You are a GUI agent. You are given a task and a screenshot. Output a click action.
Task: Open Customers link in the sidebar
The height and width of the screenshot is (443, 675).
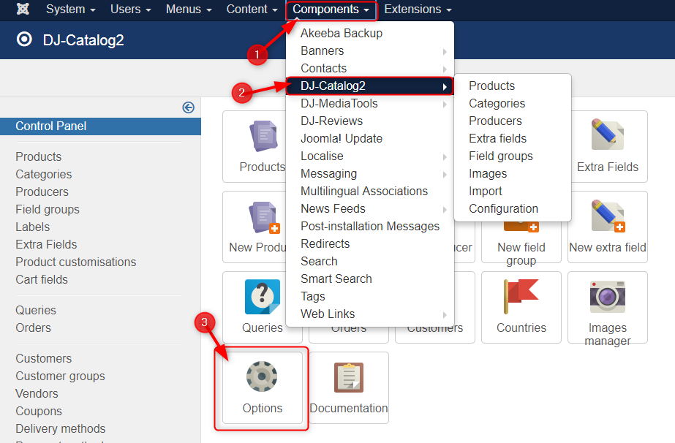[43, 359]
